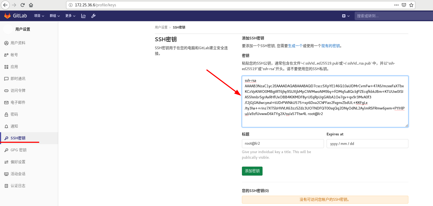This screenshot has height=206, width=433.
Task: Click the 用户设置 sidebar header
Action: [x=23, y=29]
